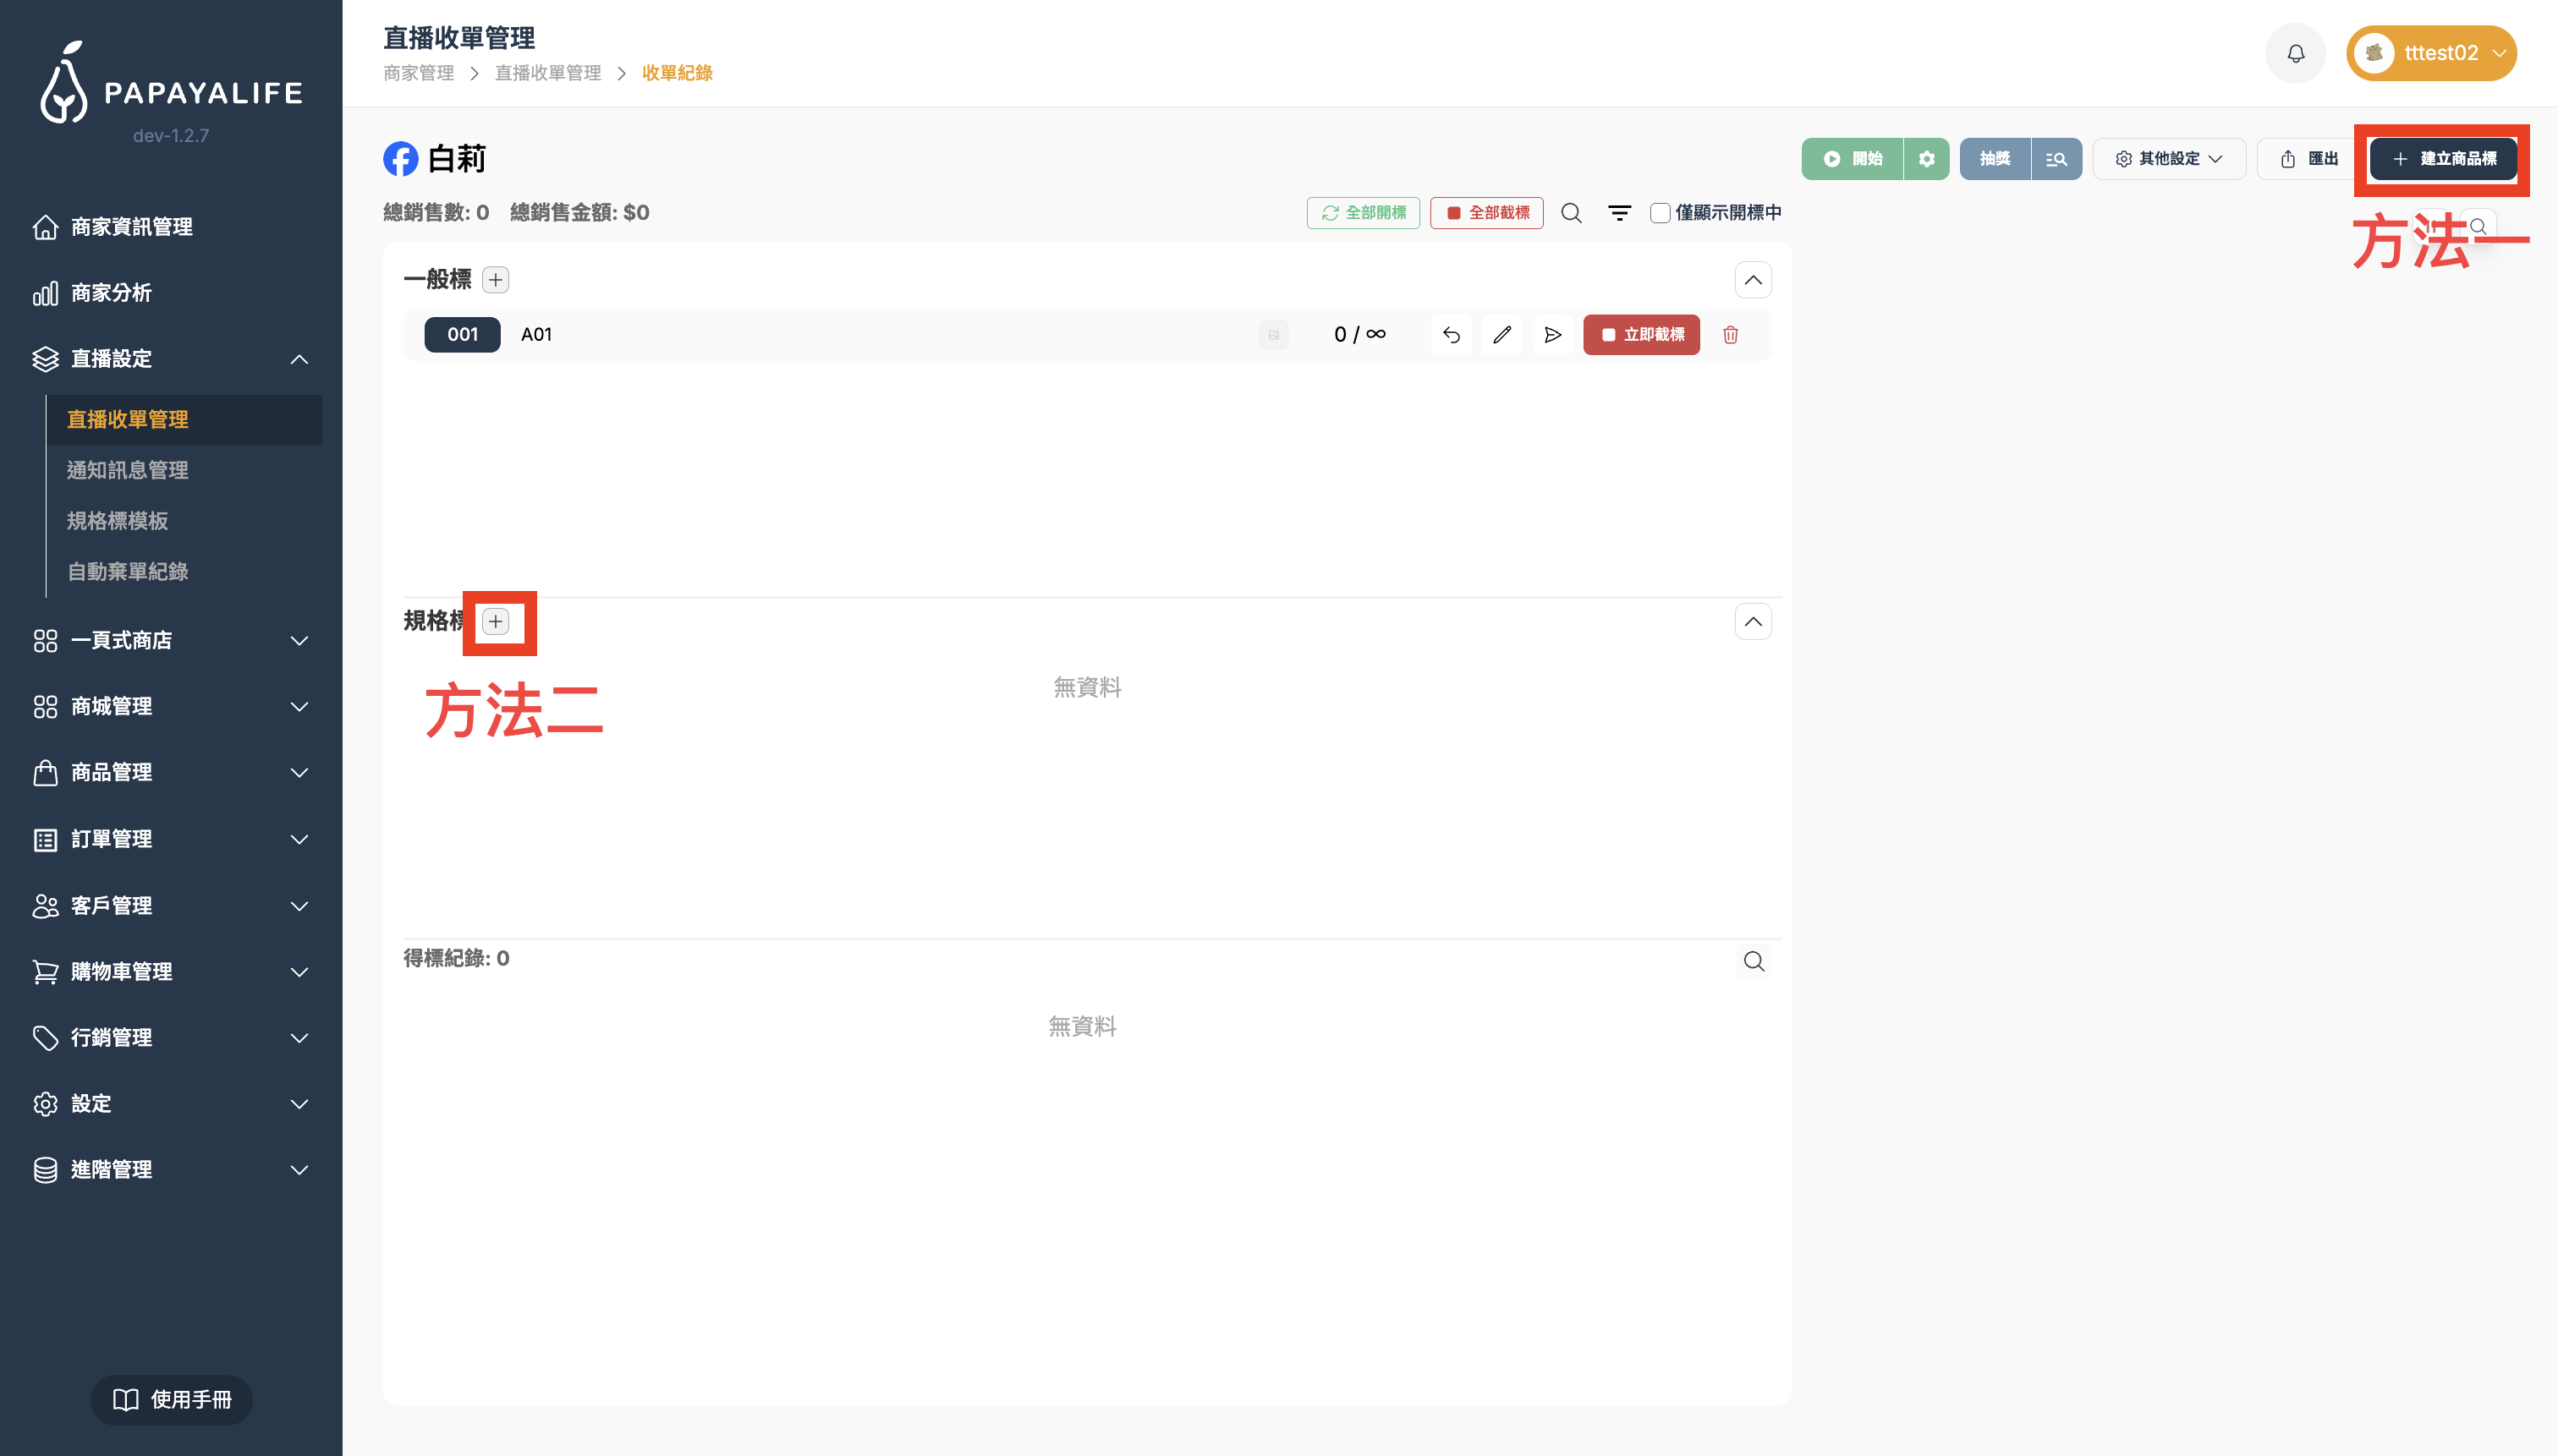
Task: Click the gear icon next to 開始
Action: [x=1926, y=159]
